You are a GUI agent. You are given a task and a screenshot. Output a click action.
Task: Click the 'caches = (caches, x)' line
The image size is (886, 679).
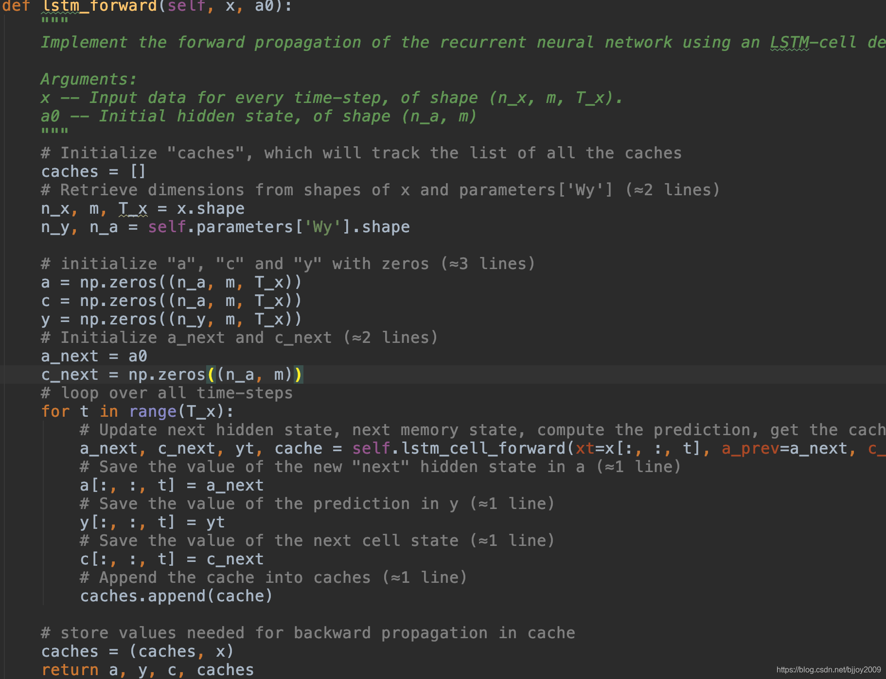pos(138,651)
